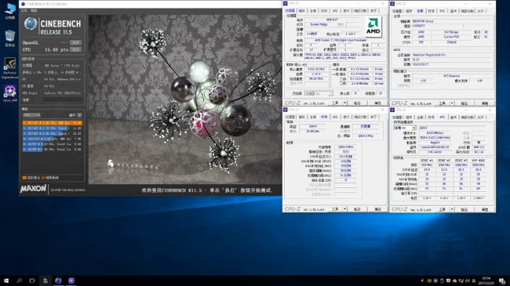Image resolution: width=510 pixels, height=286 pixels.
Task: Run the OpenGL test in Cinebench
Action: click(76, 42)
